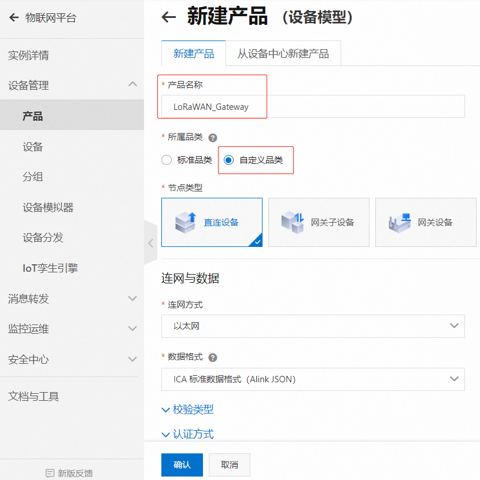Viewport: 480px width, 480px height.
Task: Open the 产品 sidebar item
Action: pyautogui.click(x=72, y=115)
